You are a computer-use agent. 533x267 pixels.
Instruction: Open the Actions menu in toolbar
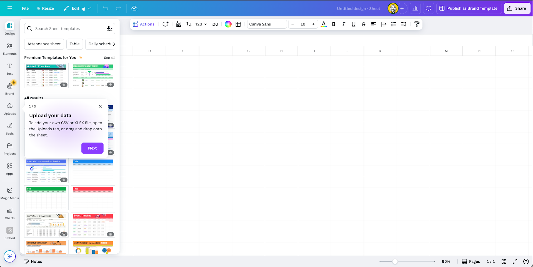(x=144, y=24)
